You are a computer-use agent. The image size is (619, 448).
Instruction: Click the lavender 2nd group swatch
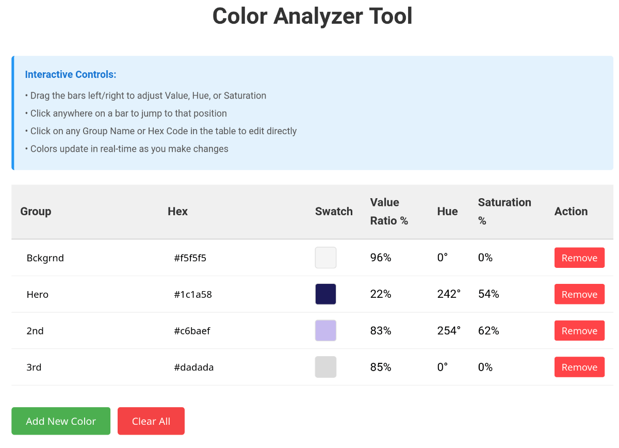325,330
